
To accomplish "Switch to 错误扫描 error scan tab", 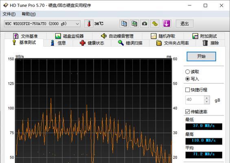I will point(130,43).
